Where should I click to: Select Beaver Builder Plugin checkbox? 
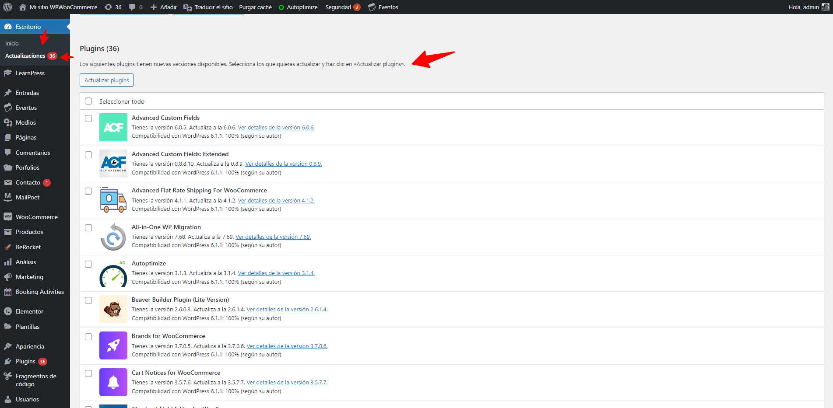[88, 300]
